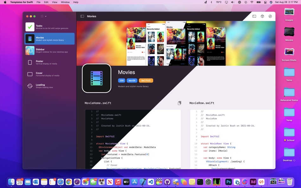
Task: Open Apple TV from the Dock
Action: (126, 182)
